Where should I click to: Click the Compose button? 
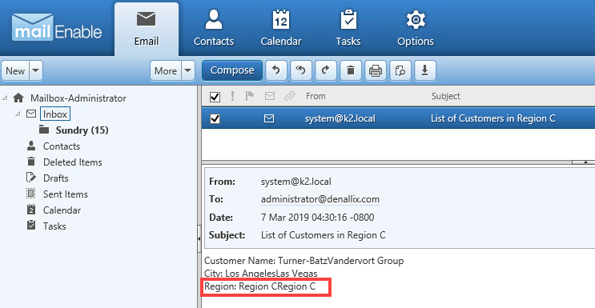[232, 70]
